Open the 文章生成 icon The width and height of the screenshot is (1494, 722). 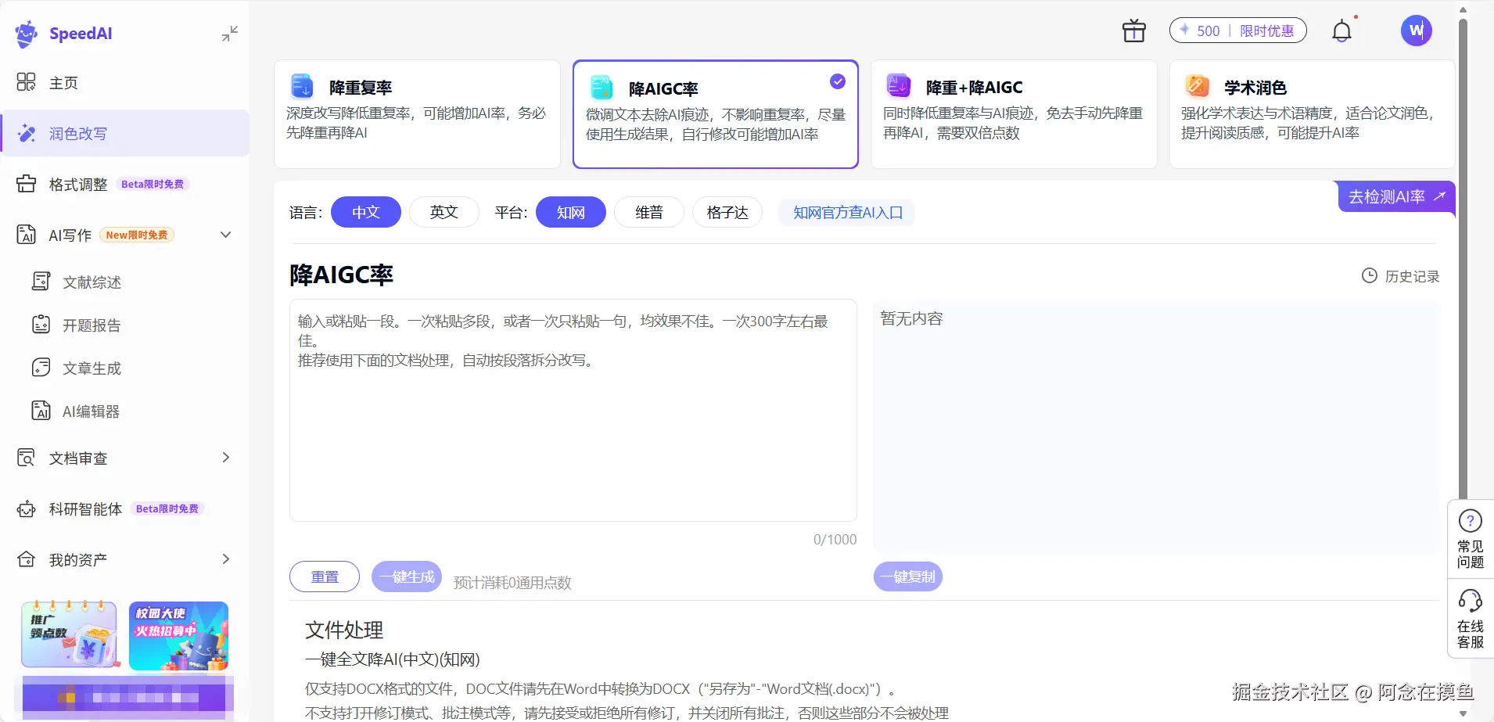(41, 368)
